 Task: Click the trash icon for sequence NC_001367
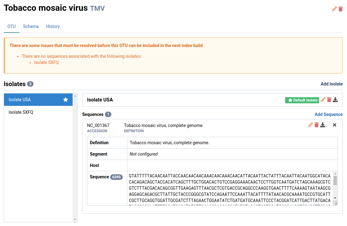point(317,125)
